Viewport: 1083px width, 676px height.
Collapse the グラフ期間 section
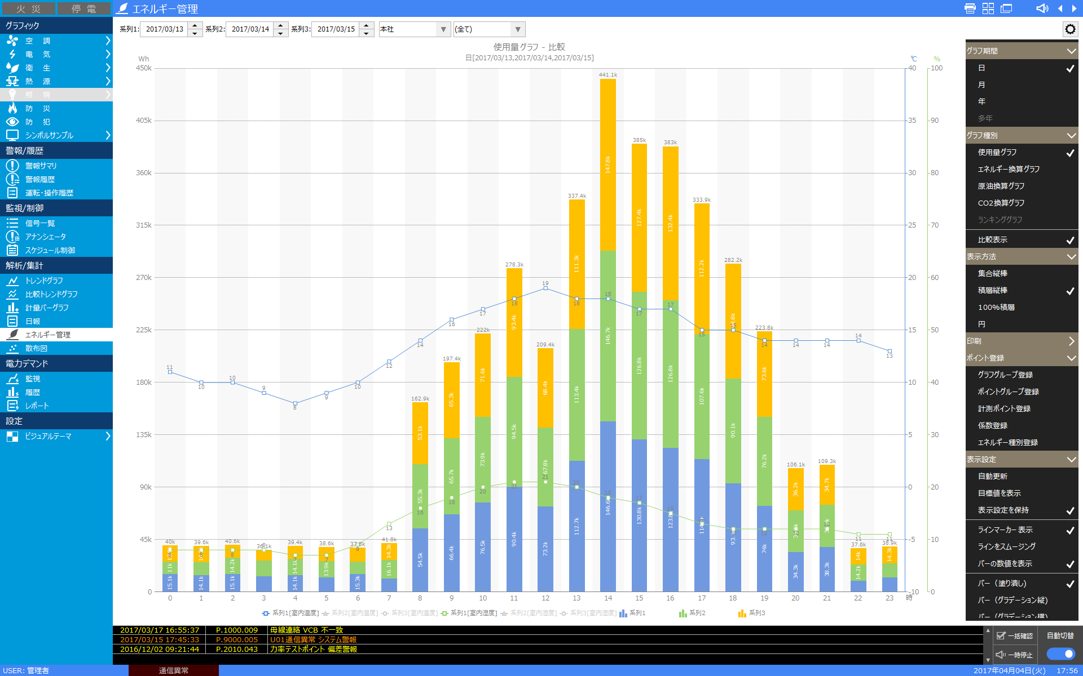pyautogui.click(x=1022, y=51)
